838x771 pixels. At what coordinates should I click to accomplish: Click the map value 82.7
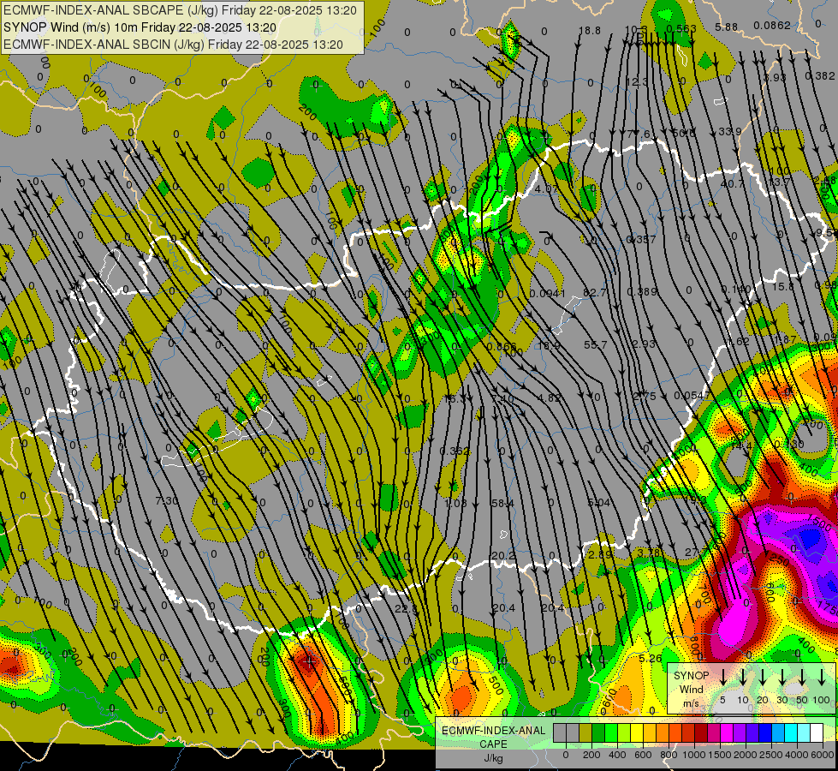point(594,293)
